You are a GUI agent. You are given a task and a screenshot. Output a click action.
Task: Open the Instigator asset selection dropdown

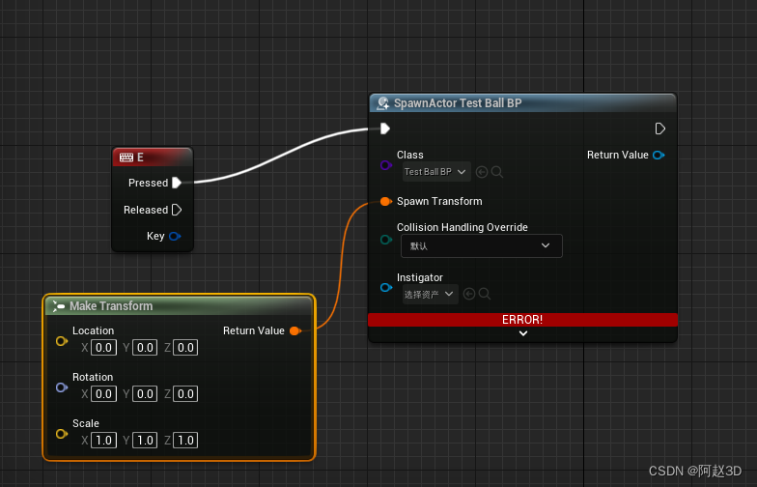click(431, 294)
